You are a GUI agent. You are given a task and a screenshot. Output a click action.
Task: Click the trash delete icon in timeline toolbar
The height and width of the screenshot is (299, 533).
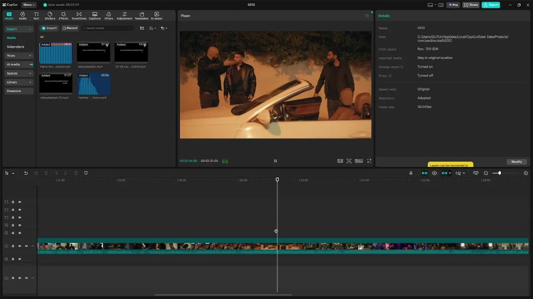click(x=76, y=173)
